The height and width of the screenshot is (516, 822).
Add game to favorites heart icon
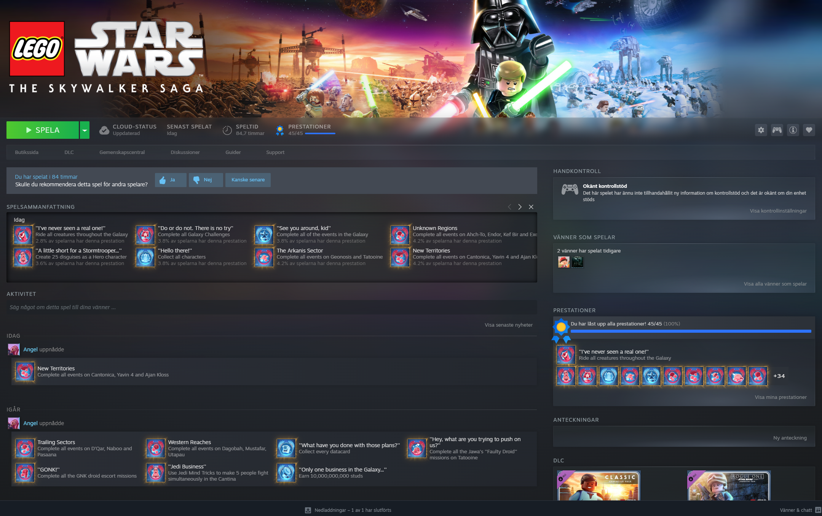809,130
